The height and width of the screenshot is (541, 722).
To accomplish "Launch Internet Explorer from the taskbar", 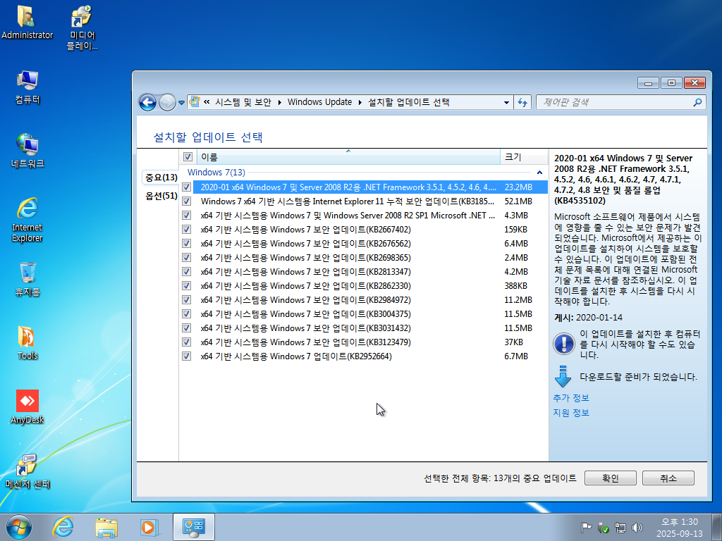I will (x=63, y=527).
